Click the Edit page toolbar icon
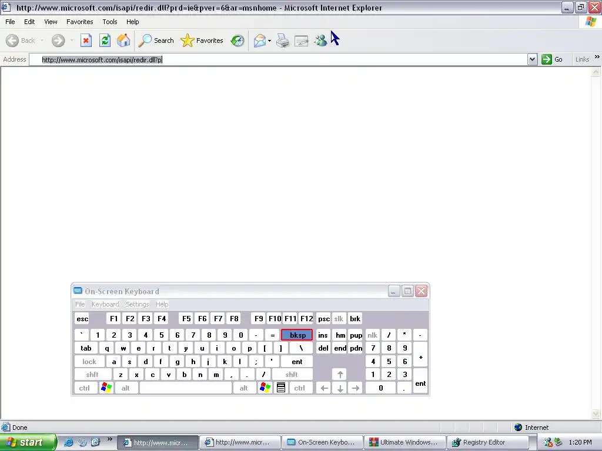 [302, 41]
